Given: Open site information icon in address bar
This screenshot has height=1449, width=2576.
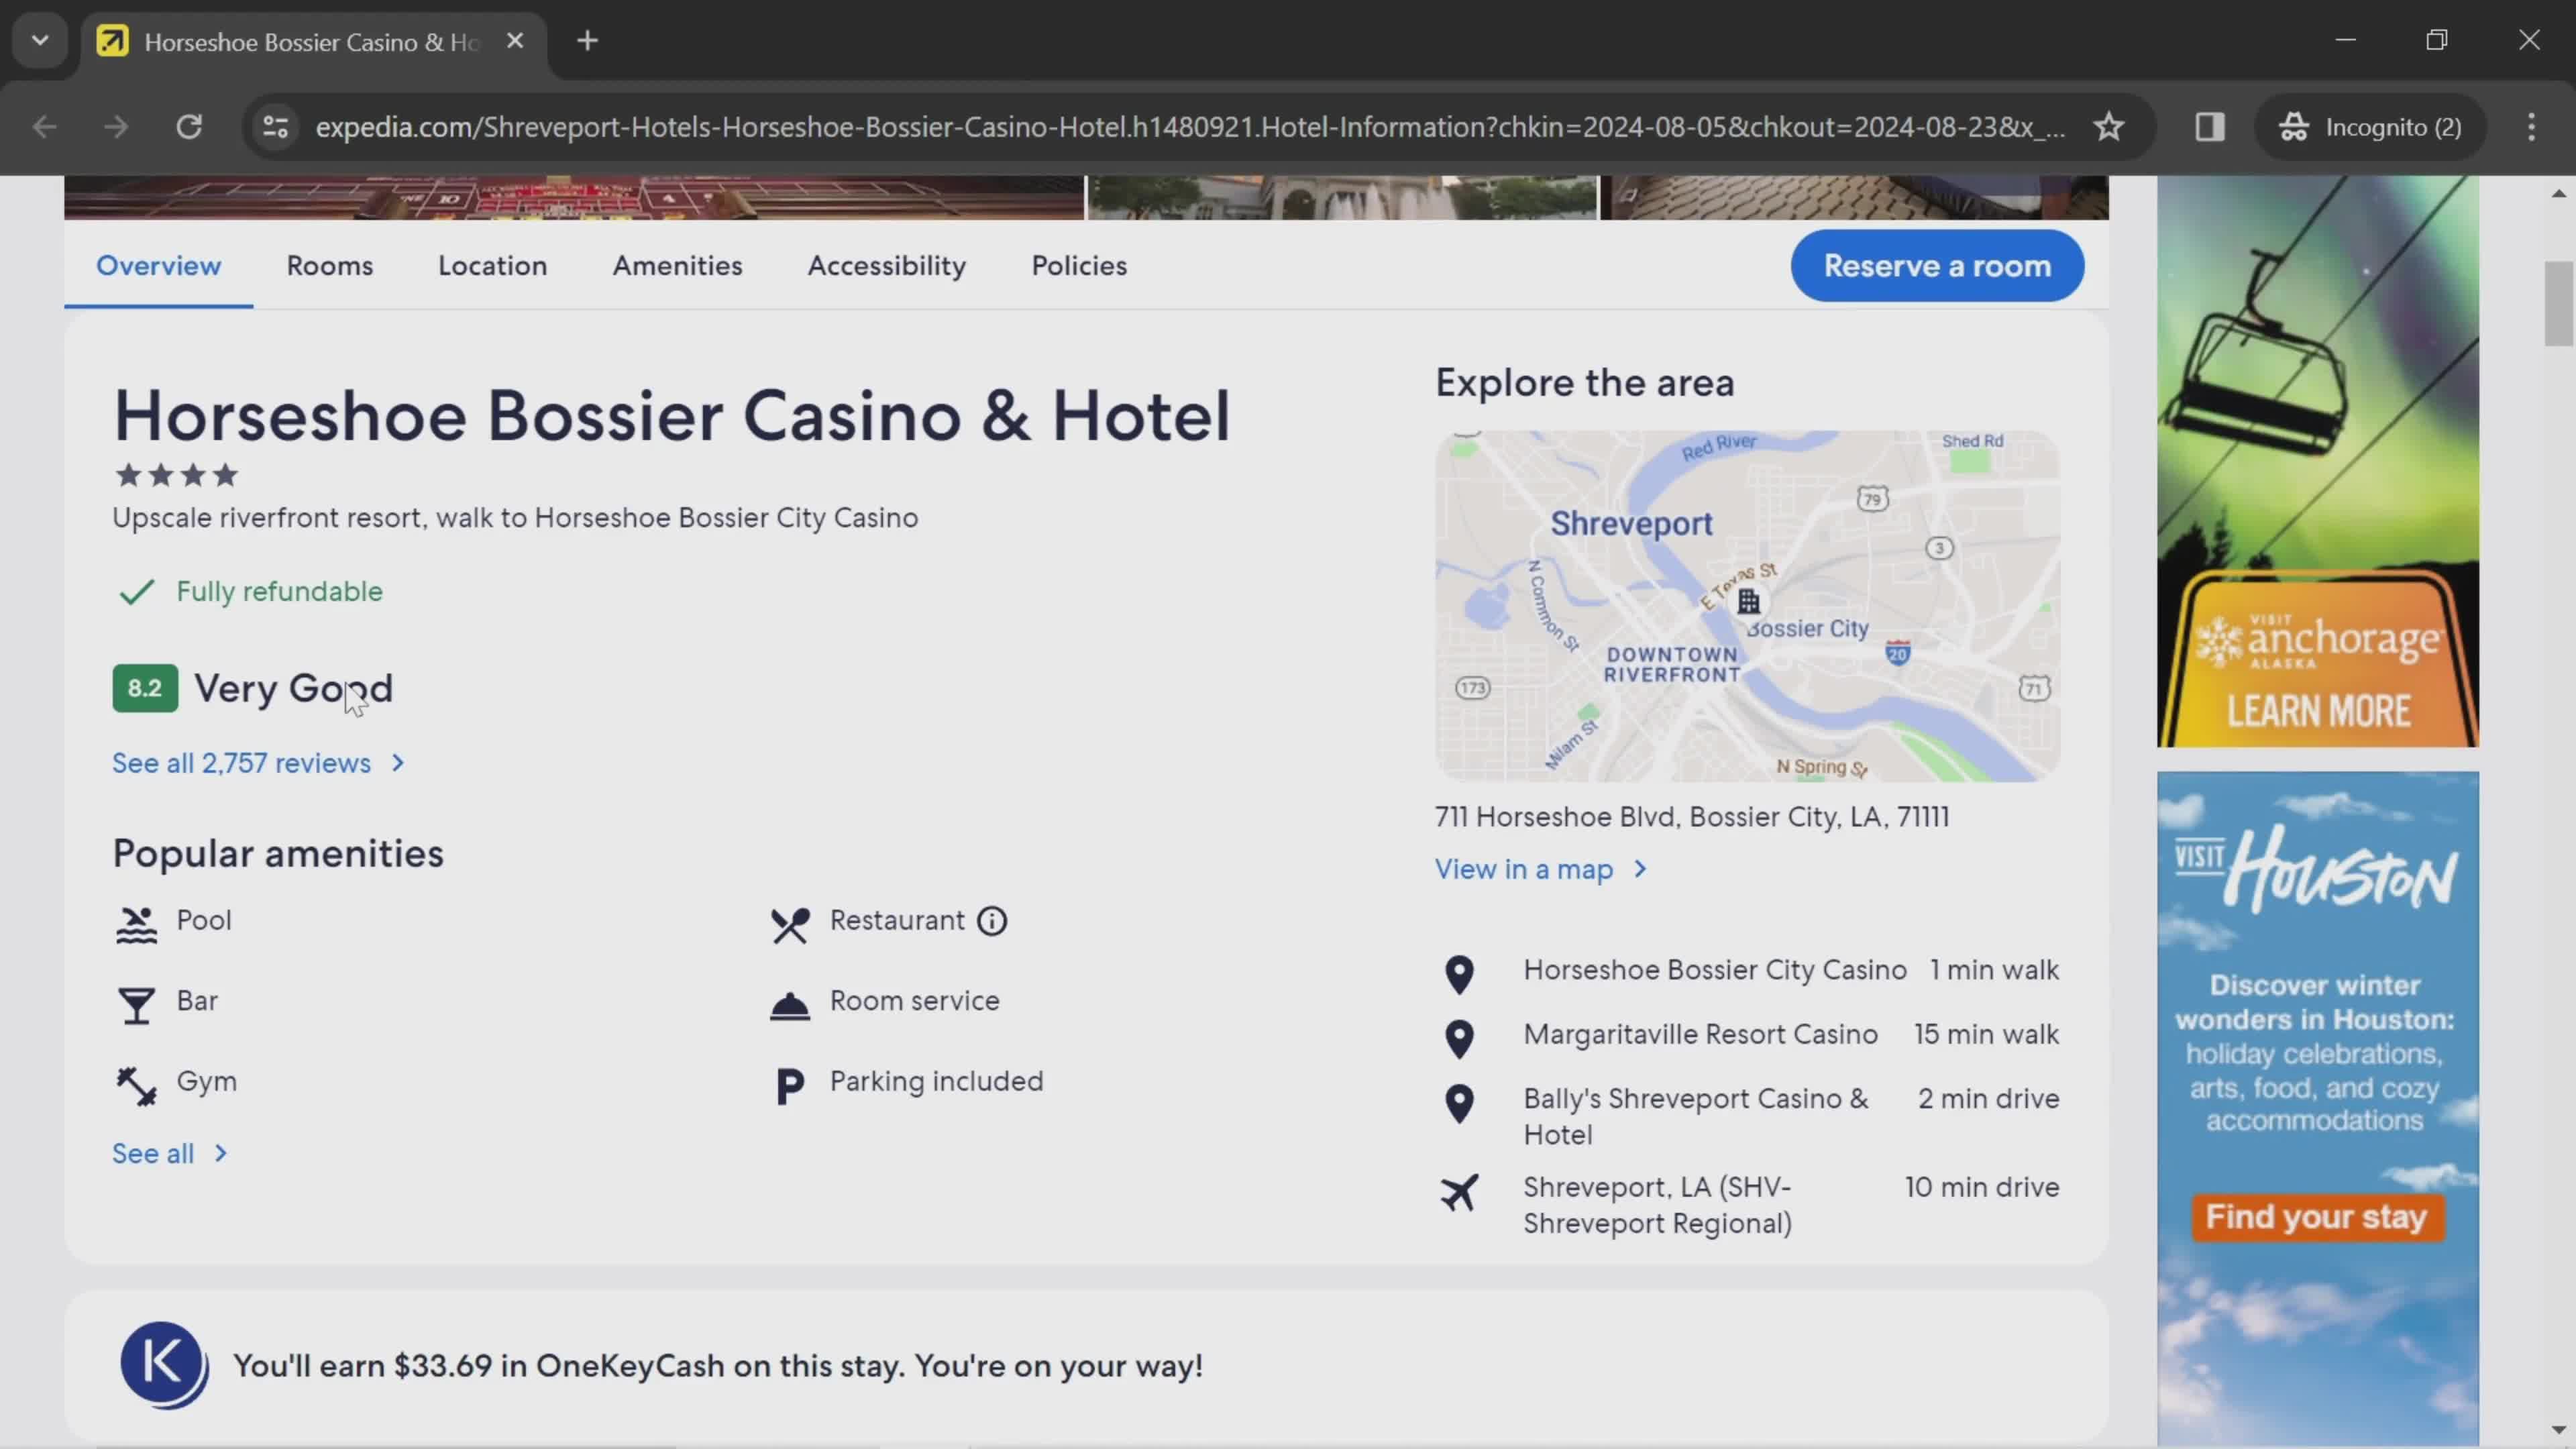Looking at the screenshot, I should [275, 127].
